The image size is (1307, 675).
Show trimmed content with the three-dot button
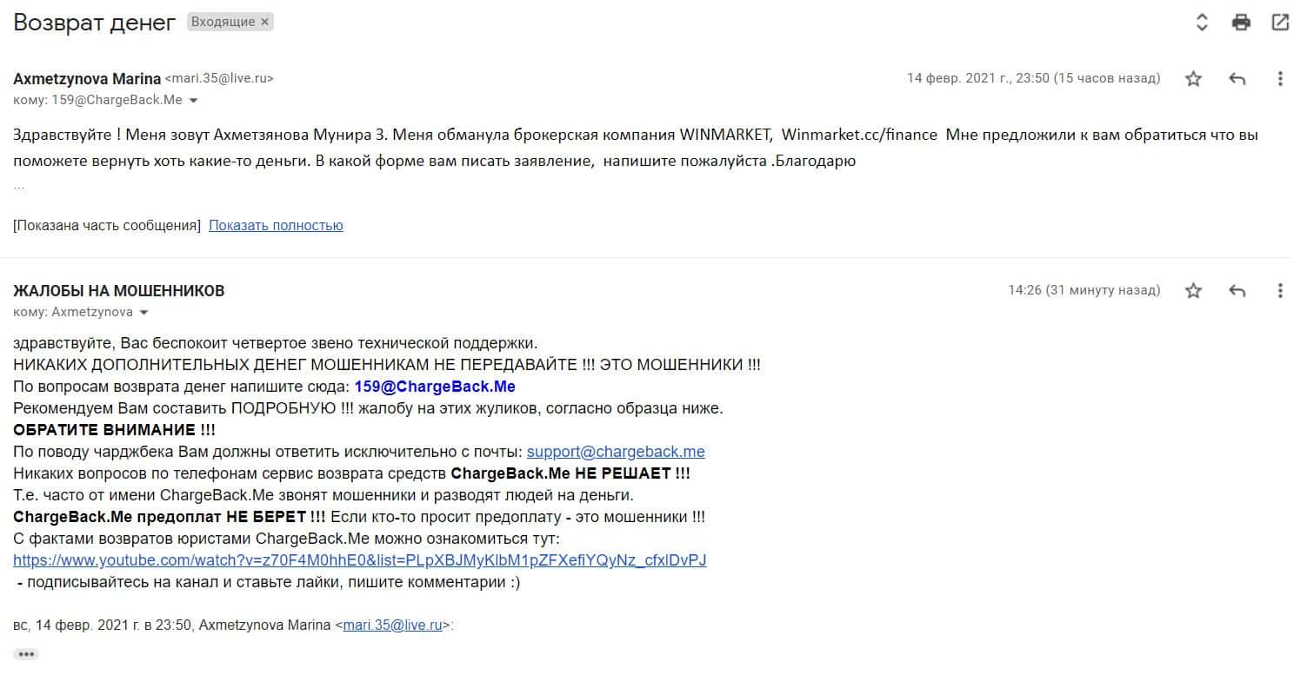[26, 654]
